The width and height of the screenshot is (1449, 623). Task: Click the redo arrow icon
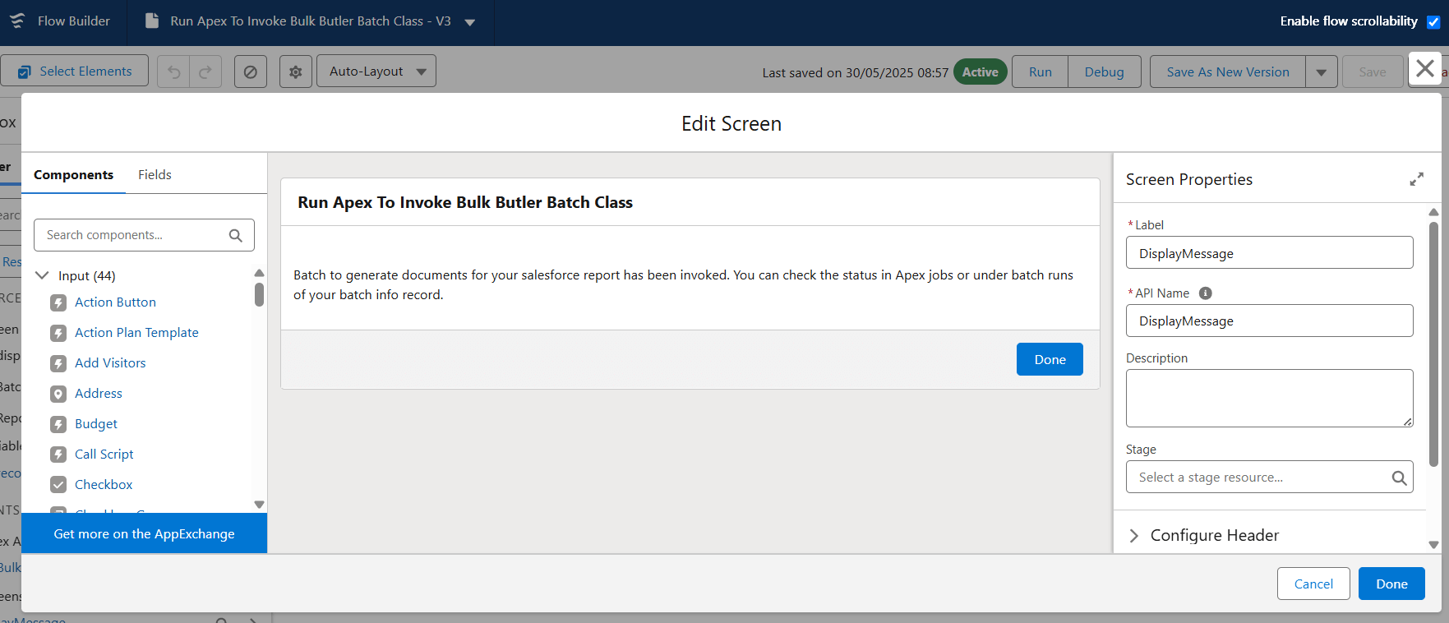205,72
